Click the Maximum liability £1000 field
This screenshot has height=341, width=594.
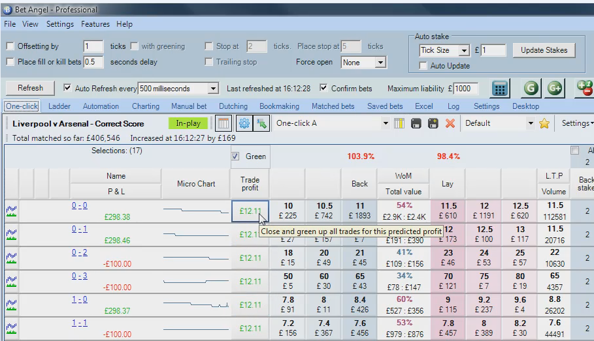tap(466, 89)
